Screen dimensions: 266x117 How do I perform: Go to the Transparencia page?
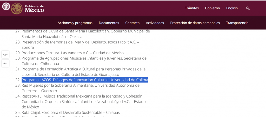(237, 23)
